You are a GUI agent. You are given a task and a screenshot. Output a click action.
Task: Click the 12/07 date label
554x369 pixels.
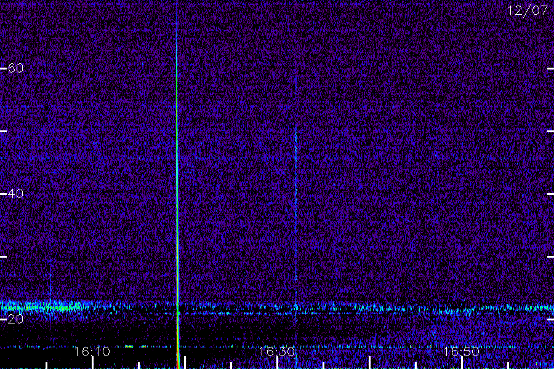point(528,10)
